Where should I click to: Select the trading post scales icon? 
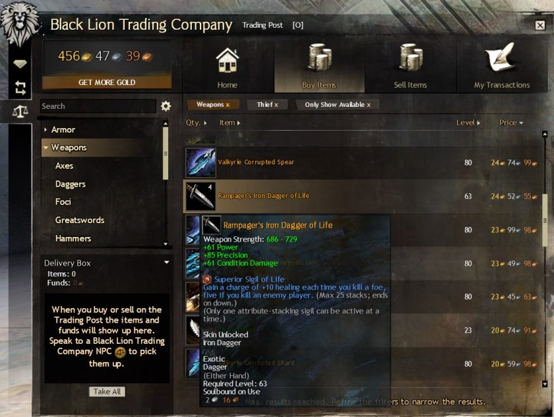pos(20,112)
